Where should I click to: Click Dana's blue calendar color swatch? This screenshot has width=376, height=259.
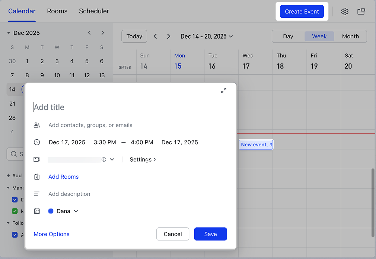[51, 211]
